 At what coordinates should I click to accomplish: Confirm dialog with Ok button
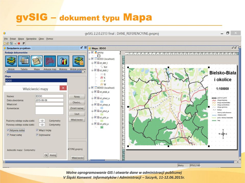point(46,155)
